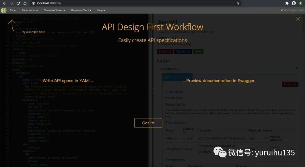Filter by the red Products tag
The width and height of the screenshot is (305, 167).
pyautogui.click(x=165, y=51)
